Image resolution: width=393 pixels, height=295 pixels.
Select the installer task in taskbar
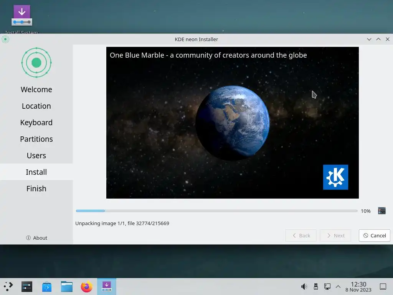coord(107,287)
